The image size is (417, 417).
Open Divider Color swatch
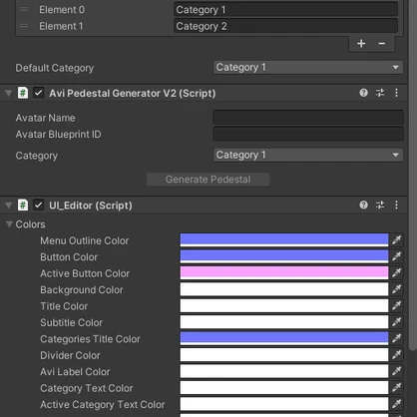coord(284,354)
